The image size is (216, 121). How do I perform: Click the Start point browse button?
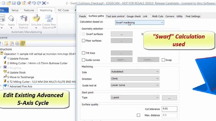[169, 98]
